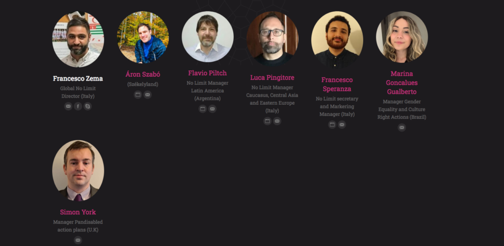Open the Flavio Piltch name link

point(207,73)
